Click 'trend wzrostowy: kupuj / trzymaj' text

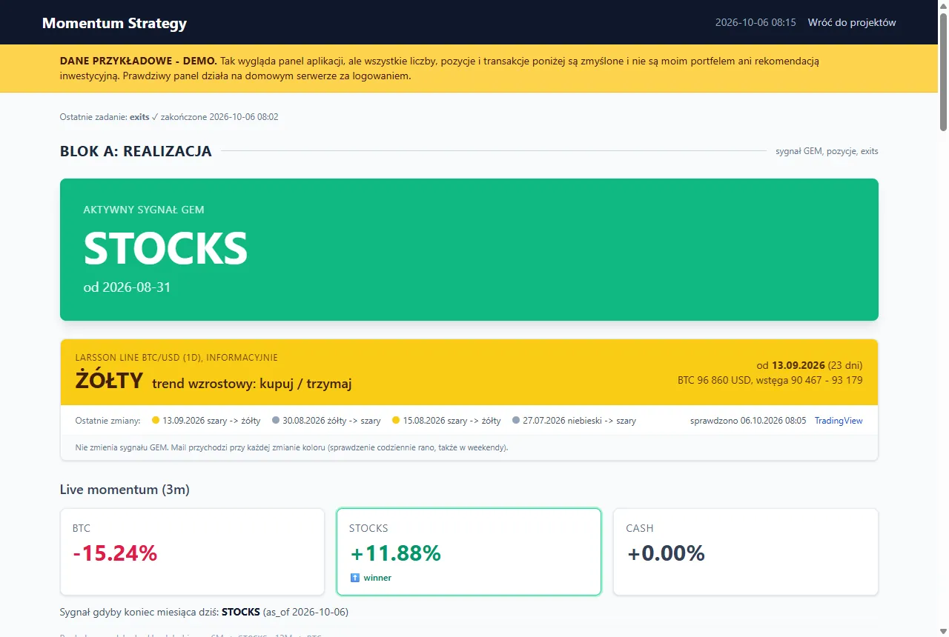click(x=251, y=384)
